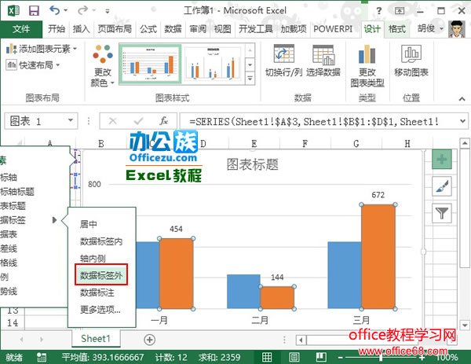Select the Sheet1 worksheet tab
The width and height of the screenshot is (471, 364).
96,338
